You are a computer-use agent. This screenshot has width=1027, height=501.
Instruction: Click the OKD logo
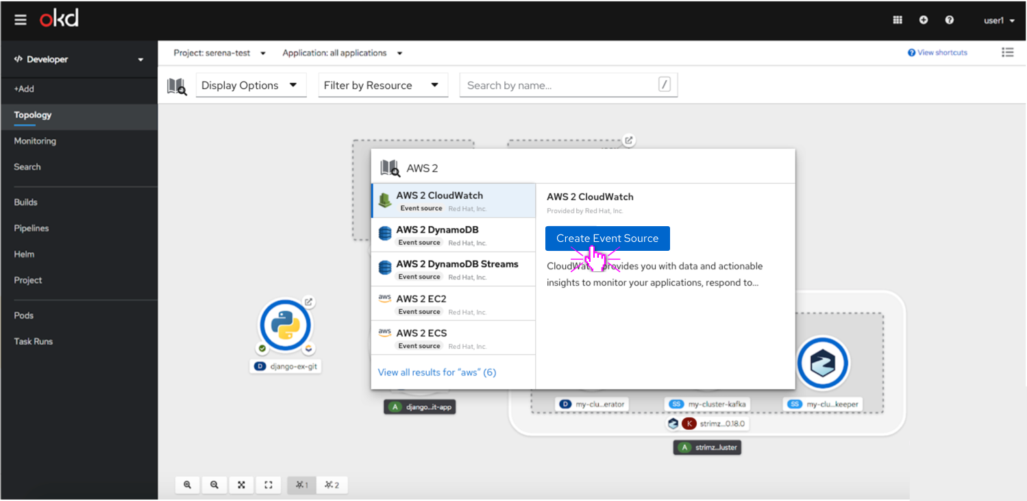[59, 19]
